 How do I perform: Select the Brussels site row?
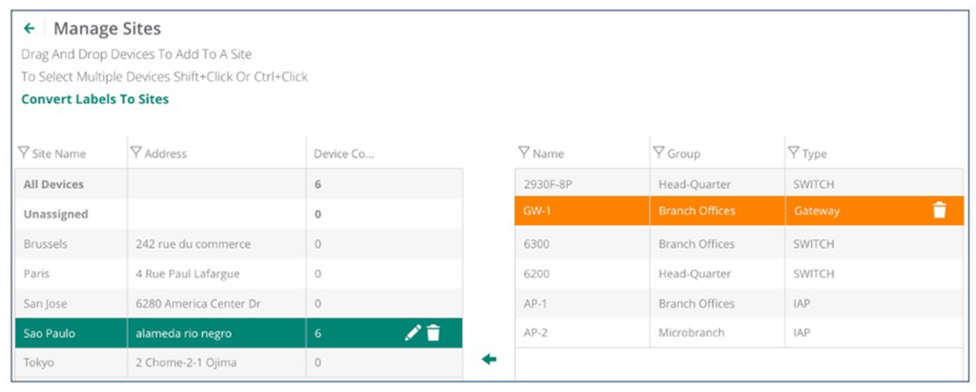tap(48, 244)
